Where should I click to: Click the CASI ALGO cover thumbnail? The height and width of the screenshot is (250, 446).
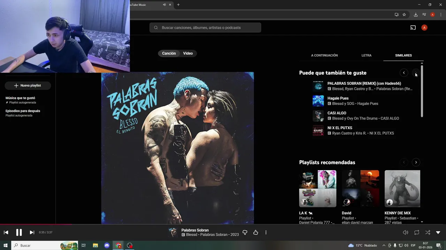318,116
